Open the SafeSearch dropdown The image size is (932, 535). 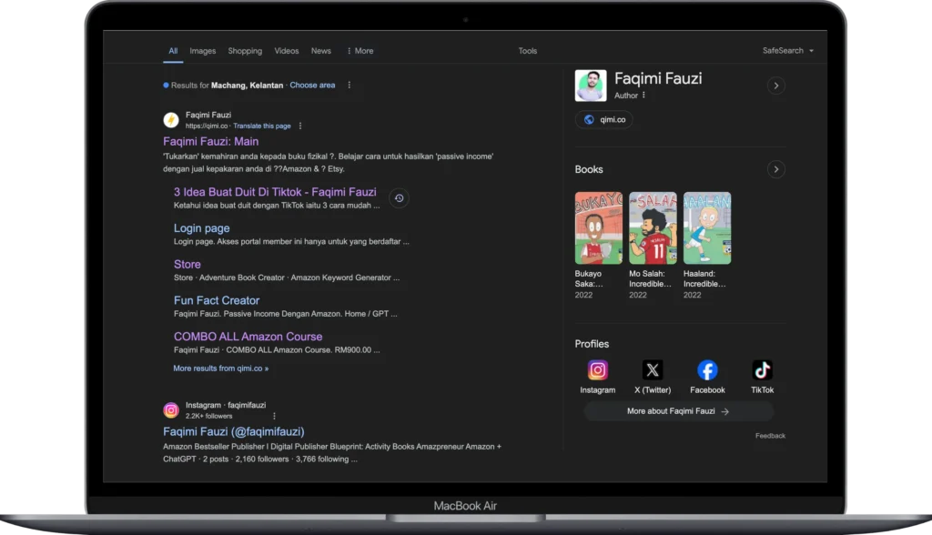tap(788, 51)
